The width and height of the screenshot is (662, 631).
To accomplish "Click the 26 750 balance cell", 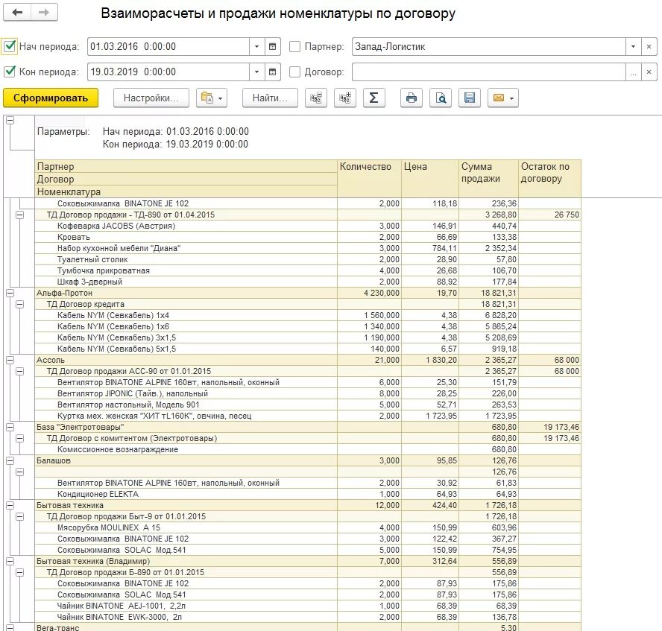I will click(x=549, y=215).
